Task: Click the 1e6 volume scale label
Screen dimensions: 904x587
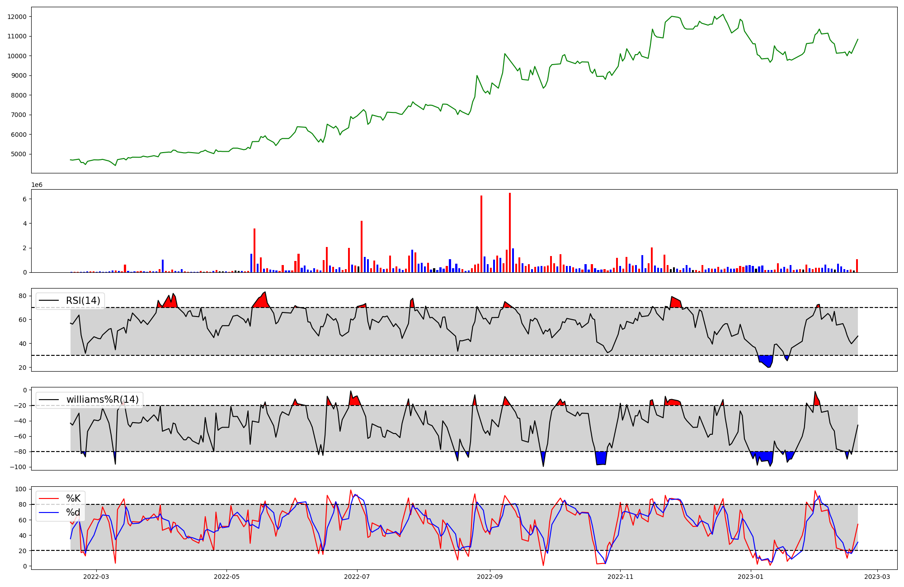Action: coord(37,185)
